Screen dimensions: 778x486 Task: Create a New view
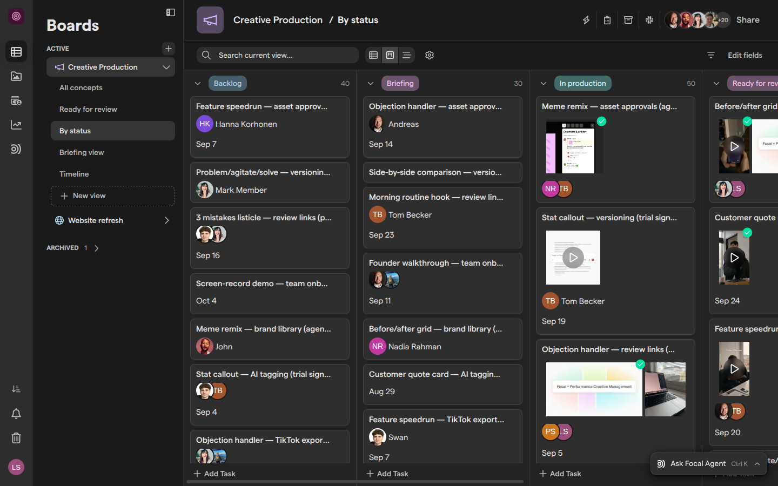point(112,196)
